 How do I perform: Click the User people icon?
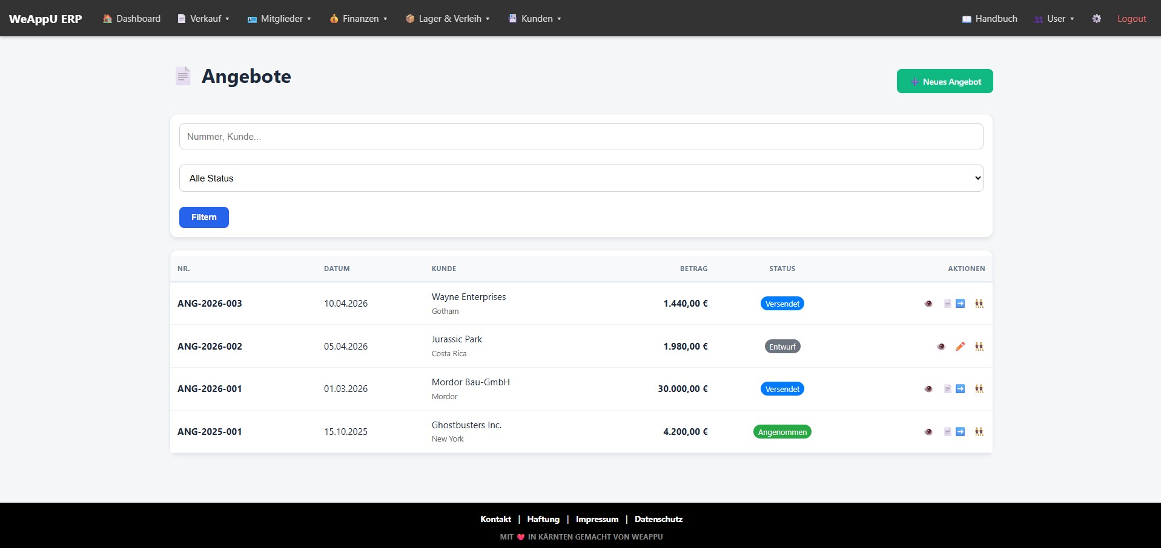pos(1039,19)
